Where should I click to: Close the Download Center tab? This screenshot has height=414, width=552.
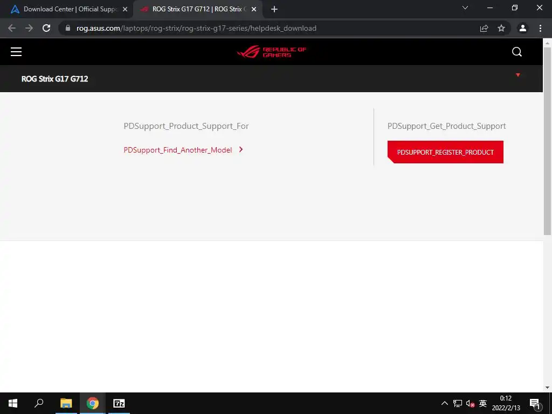[125, 10]
